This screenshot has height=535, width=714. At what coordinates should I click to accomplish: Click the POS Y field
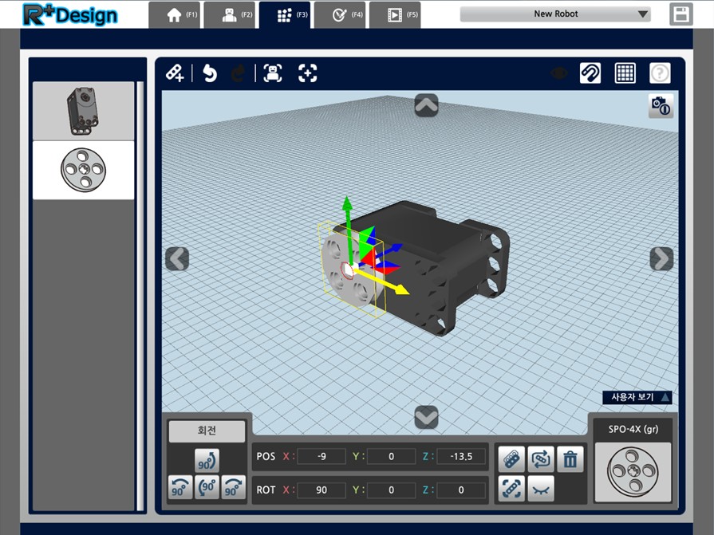point(391,456)
